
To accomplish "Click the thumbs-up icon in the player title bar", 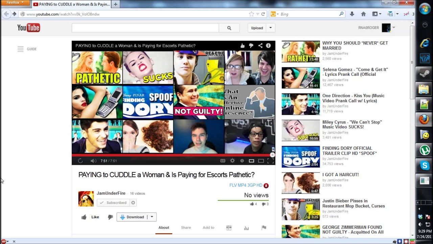I will [x=243, y=46].
